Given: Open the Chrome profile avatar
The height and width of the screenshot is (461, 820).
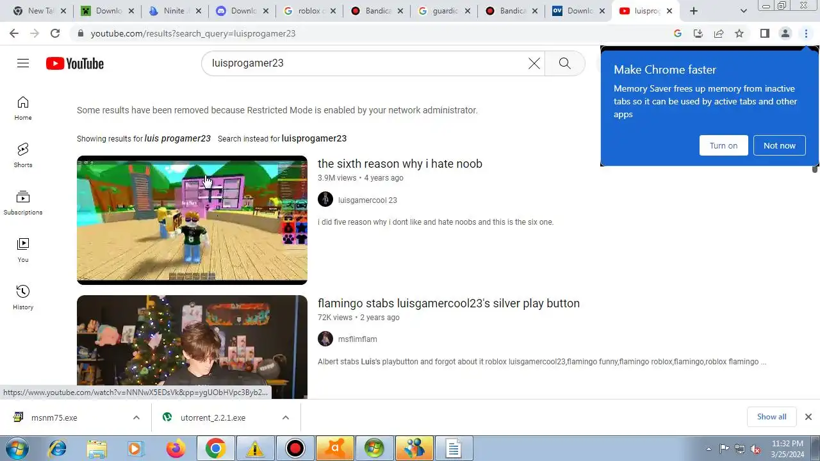Looking at the screenshot, I should pos(785,33).
